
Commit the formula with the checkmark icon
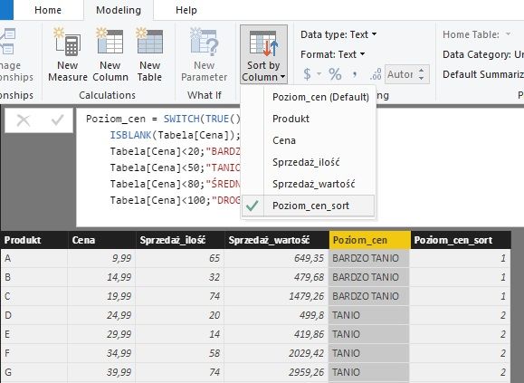[x=58, y=120]
